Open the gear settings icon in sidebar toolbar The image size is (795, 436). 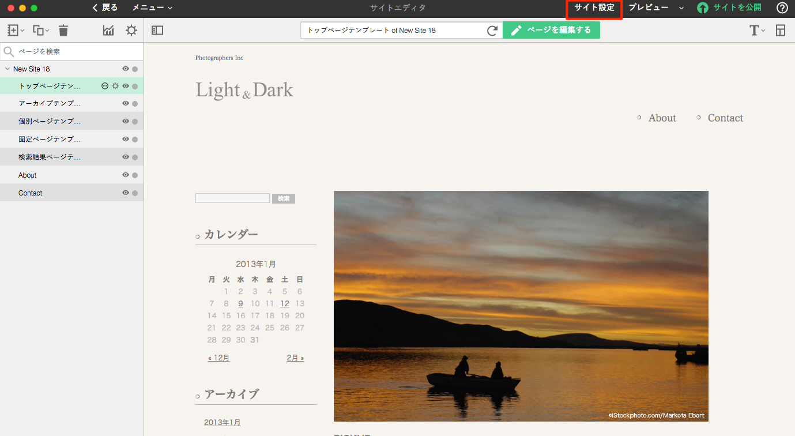pos(131,31)
